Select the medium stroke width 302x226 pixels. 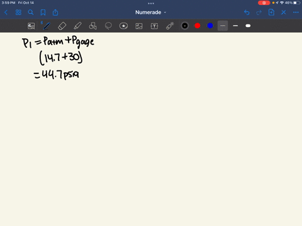235,26
